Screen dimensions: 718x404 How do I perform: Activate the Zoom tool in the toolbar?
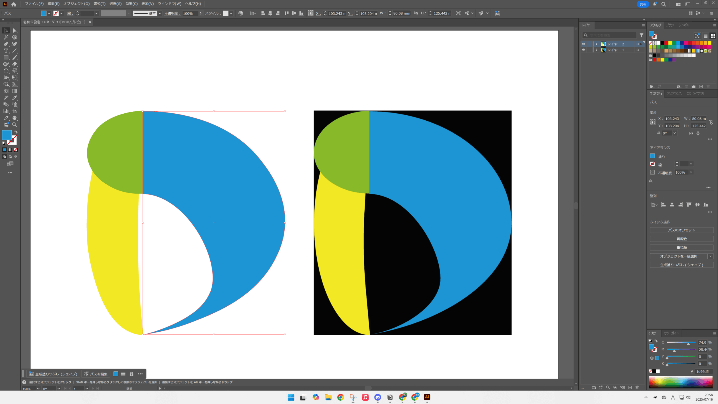pyautogui.click(x=15, y=125)
